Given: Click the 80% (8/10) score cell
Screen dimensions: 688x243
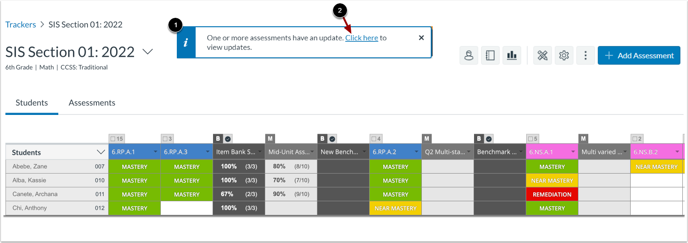Looking at the screenshot, I should click(291, 167).
